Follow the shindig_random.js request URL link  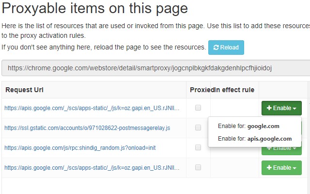point(80,147)
